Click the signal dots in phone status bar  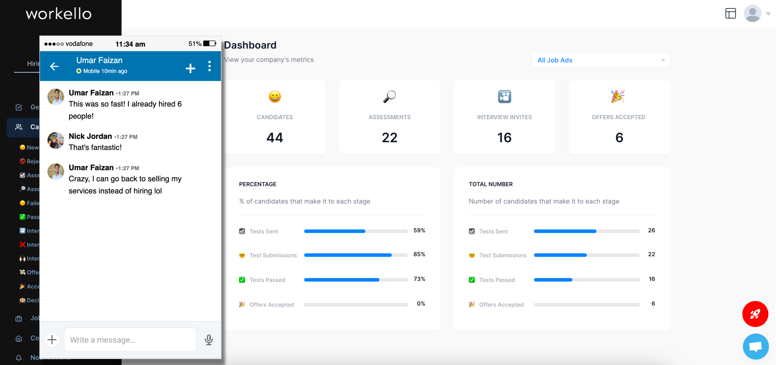pos(54,44)
